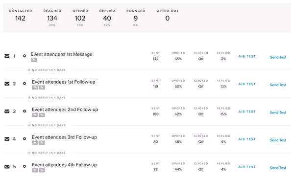View the Bounced 9 contacts stat
This screenshot has height=178, width=291.
click(136, 18)
